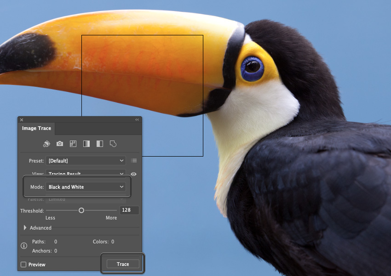Close the Image Trace panel
The image size is (391, 276).
[21, 119]
